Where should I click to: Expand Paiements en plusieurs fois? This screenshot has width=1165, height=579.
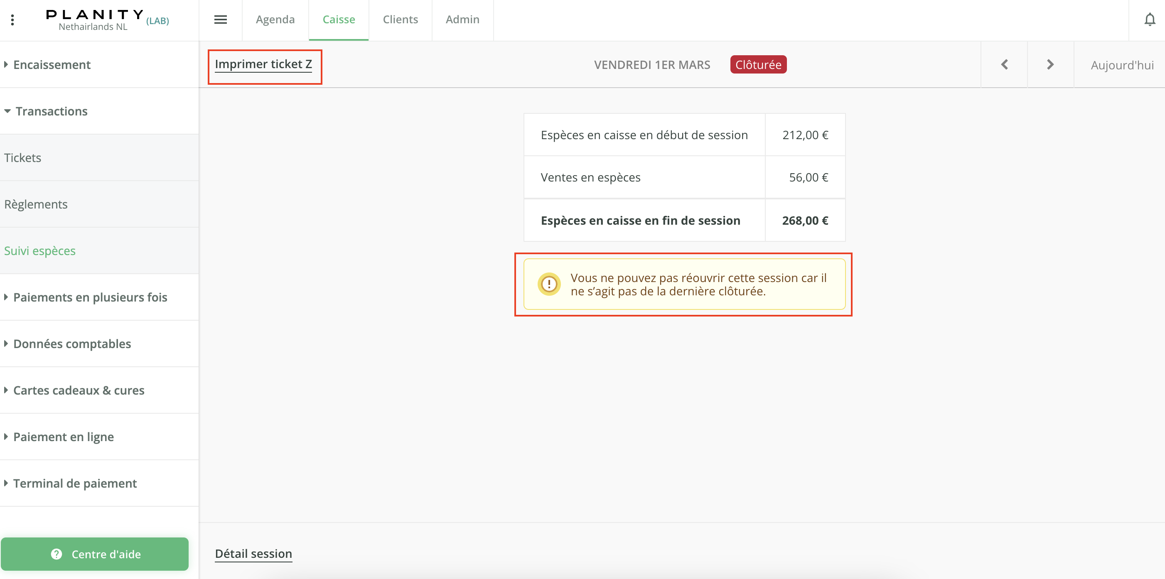pos(90,297)
